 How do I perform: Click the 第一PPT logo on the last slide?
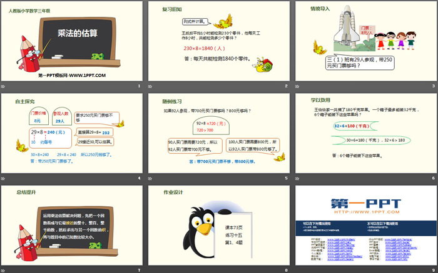[x=365, y=203]
